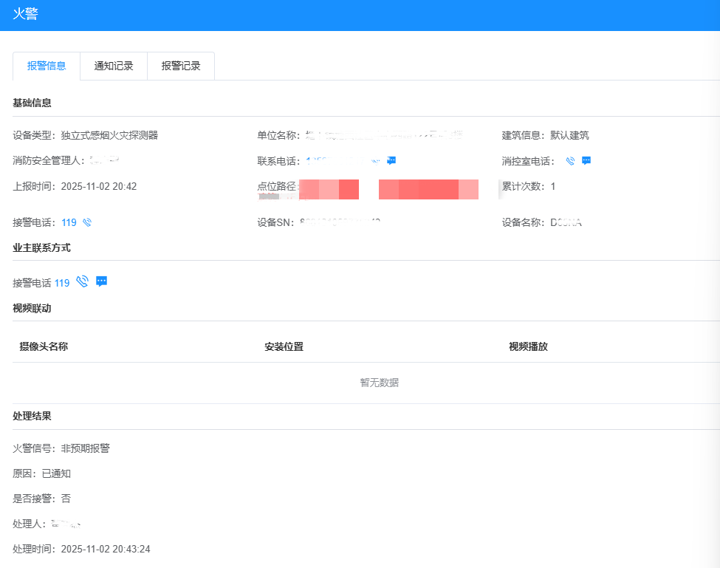
Task: Click message icon next to 消控室电话
Action: tap(586, 160)
